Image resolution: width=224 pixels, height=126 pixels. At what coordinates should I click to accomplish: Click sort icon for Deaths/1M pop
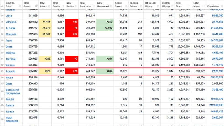coord(172,6)
